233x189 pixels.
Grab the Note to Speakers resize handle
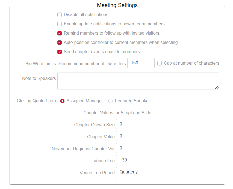[x=217, y=87]
